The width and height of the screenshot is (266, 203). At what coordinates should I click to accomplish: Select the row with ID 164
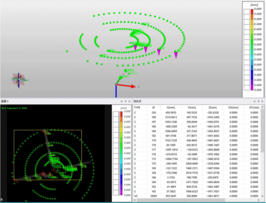point(197,182)
